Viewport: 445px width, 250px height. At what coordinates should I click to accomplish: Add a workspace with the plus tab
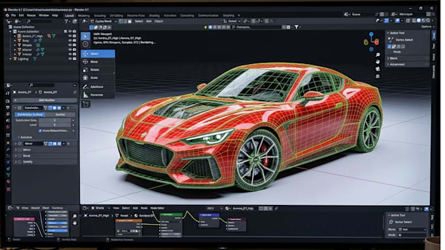[239, 15]
